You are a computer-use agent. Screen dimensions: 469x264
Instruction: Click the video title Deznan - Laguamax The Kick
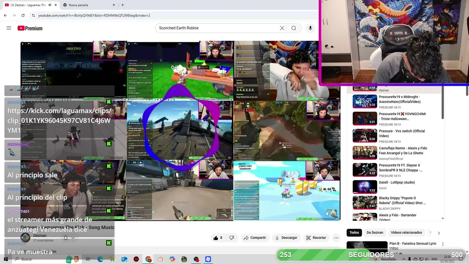[x=67, y=227]
